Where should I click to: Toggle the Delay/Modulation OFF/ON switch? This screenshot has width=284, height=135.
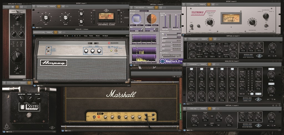click(272, 56)
